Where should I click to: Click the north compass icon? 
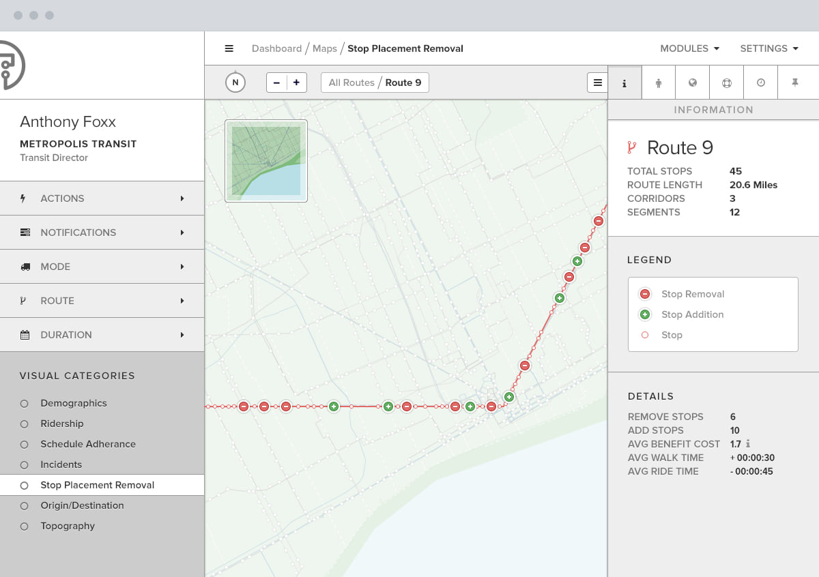(235, 83)
